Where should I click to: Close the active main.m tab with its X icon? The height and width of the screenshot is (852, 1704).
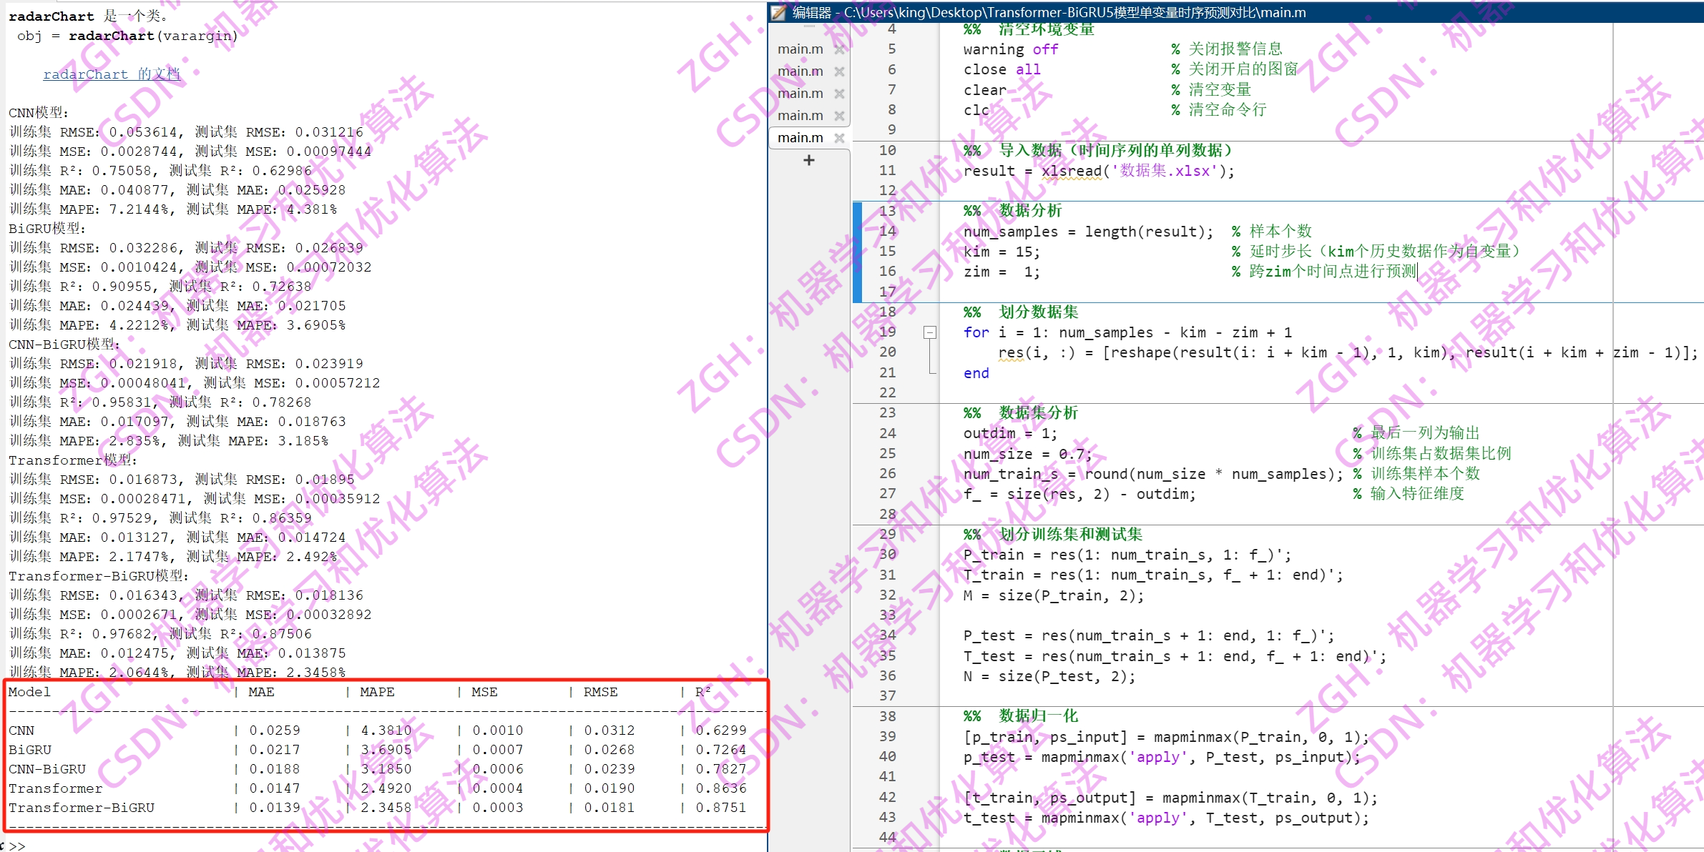[x=840, y=137]
